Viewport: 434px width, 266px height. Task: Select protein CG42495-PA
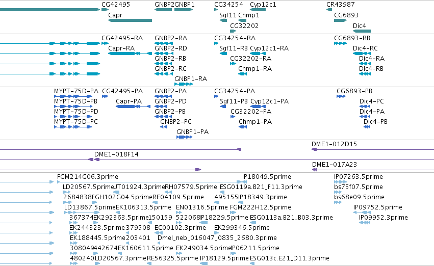pos(122,91)
